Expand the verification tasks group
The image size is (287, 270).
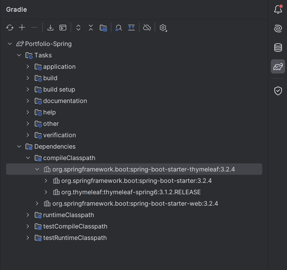tap(28, 135)
